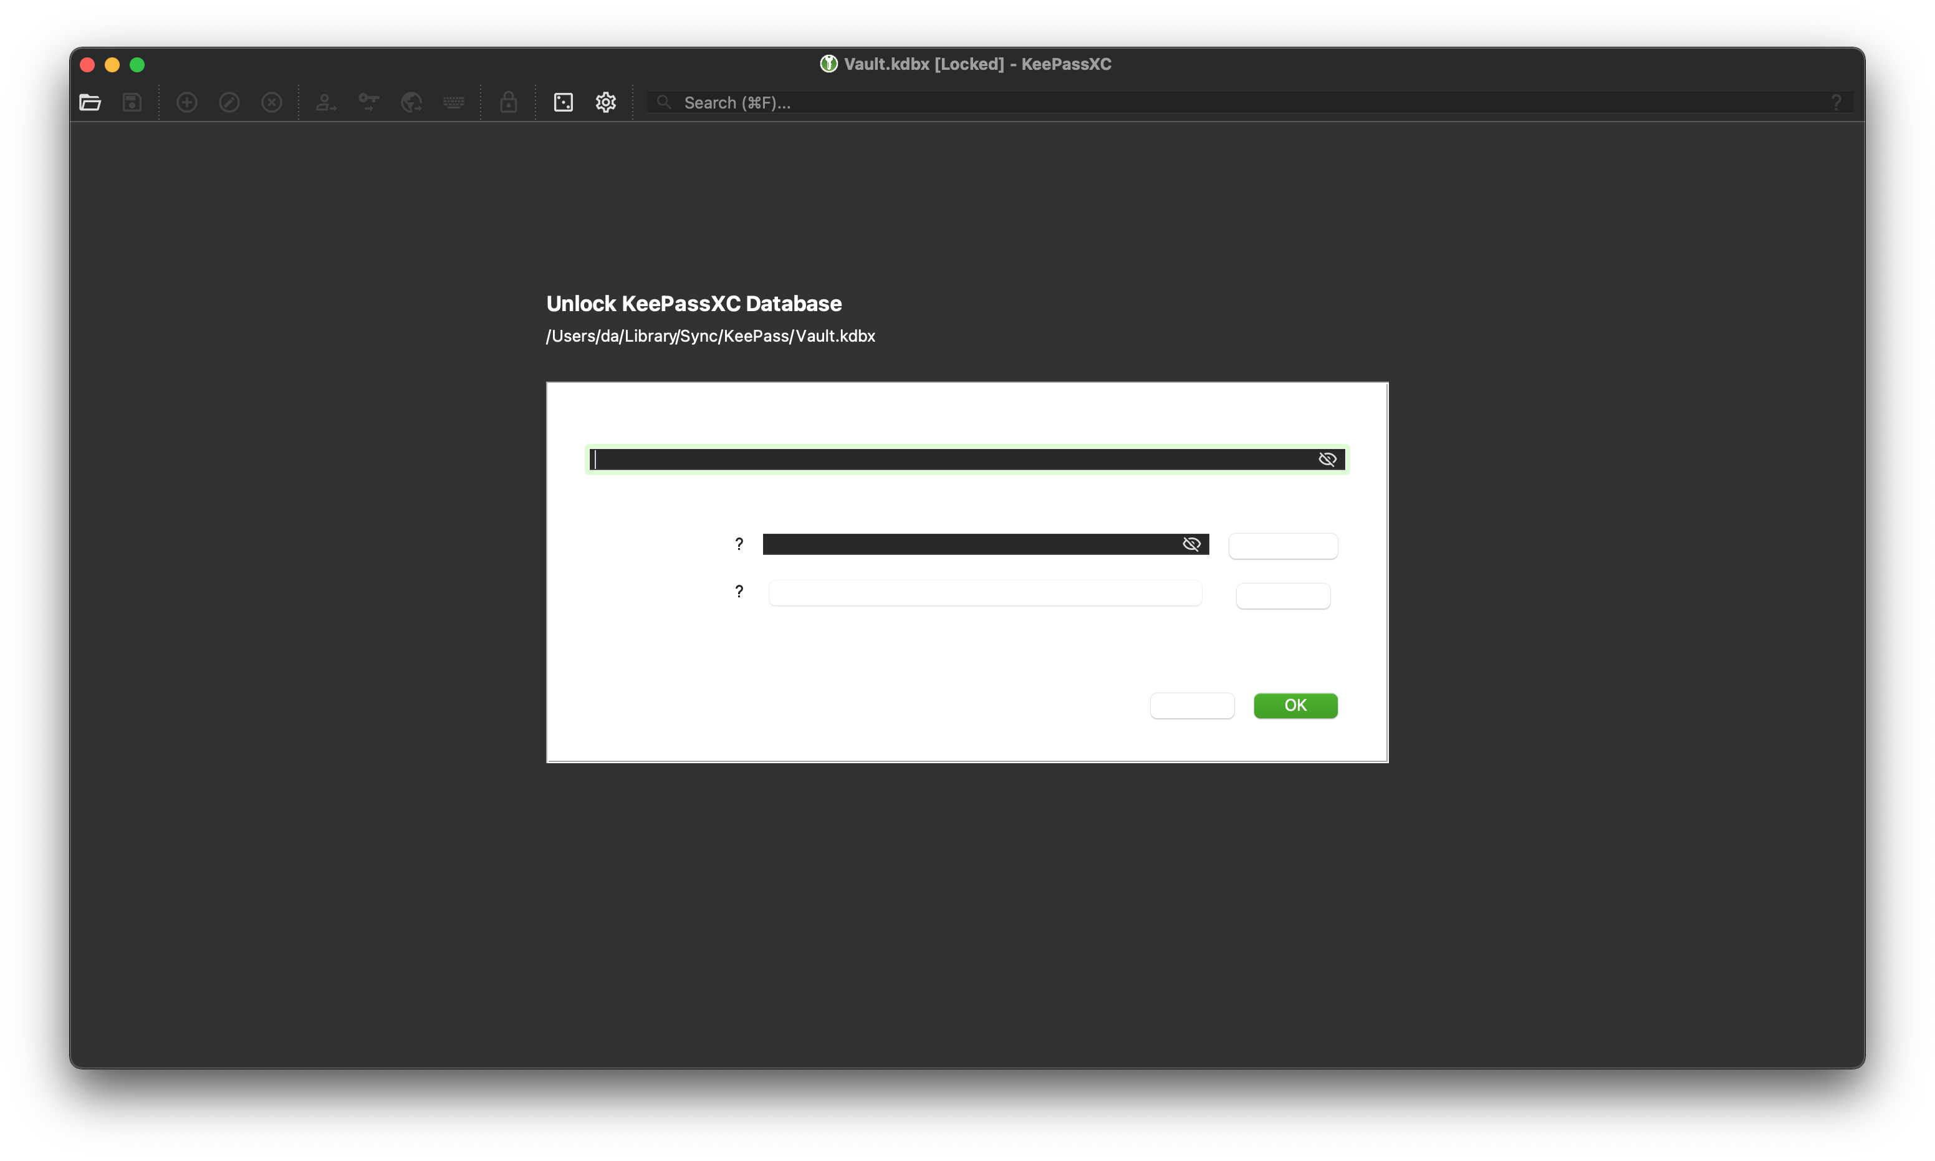Click the Open URL globe icon

tap(411, 102)
